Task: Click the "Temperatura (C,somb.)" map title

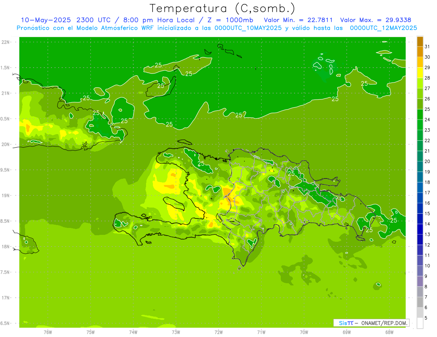Action: (223, 8)
